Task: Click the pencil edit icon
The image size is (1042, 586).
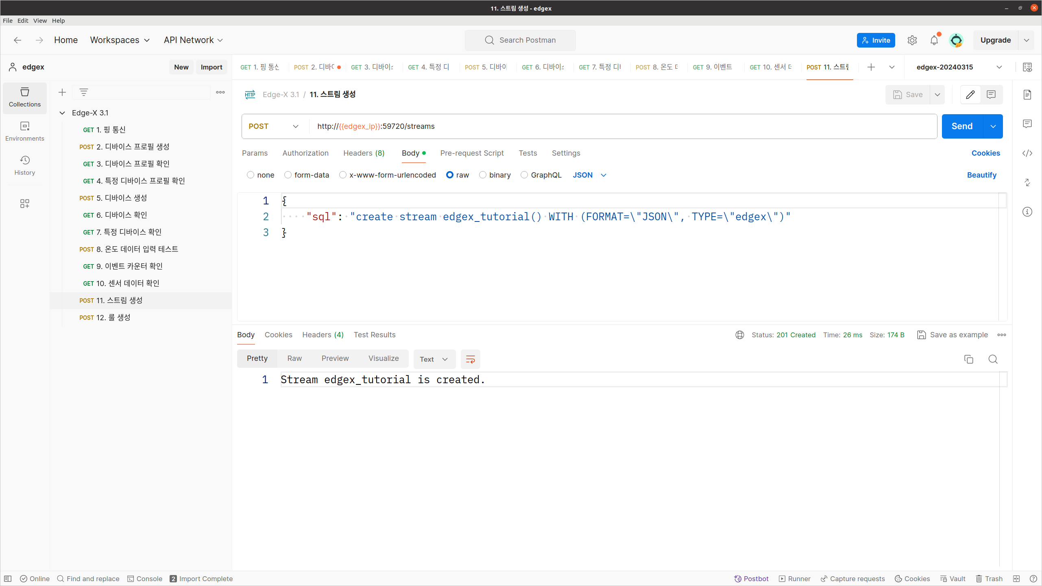Action: [970, 95]
